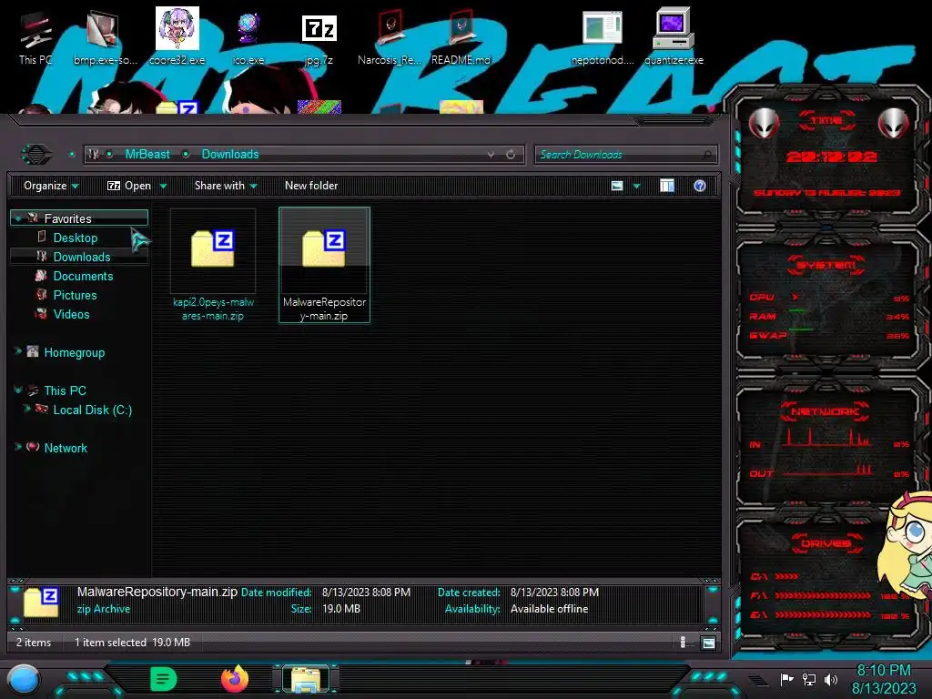Select README.md file on desktop

coord(461,38)
